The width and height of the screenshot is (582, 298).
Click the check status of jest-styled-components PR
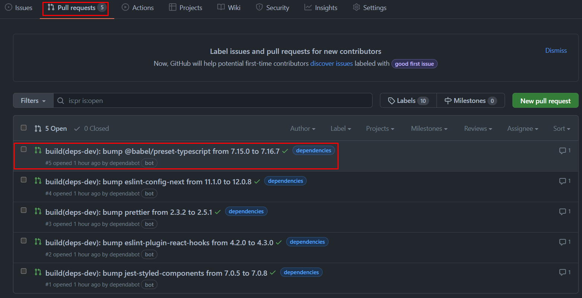[273, 273]
